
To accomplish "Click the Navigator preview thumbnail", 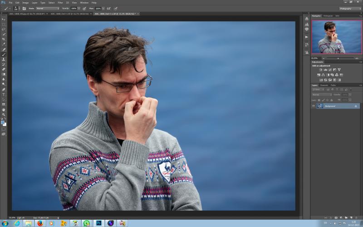I will (x=337, y=37).
